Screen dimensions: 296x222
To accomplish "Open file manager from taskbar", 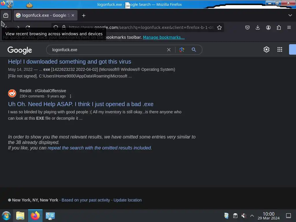I will (20, 216).
